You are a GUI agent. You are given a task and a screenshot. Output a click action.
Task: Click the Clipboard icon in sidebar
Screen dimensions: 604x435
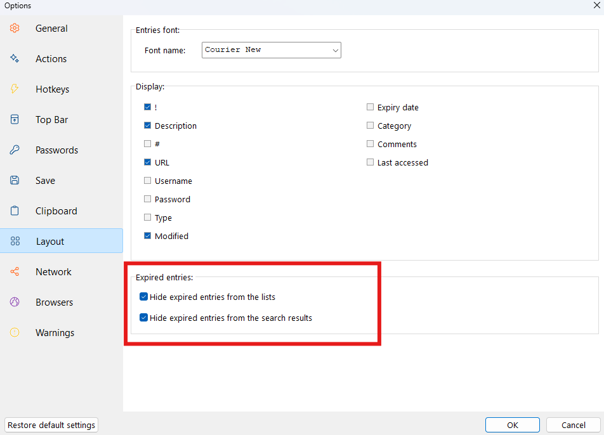click(15, 211)
